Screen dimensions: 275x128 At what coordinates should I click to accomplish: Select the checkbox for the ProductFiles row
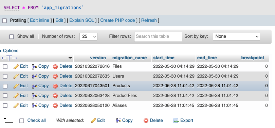click(5, 96)
